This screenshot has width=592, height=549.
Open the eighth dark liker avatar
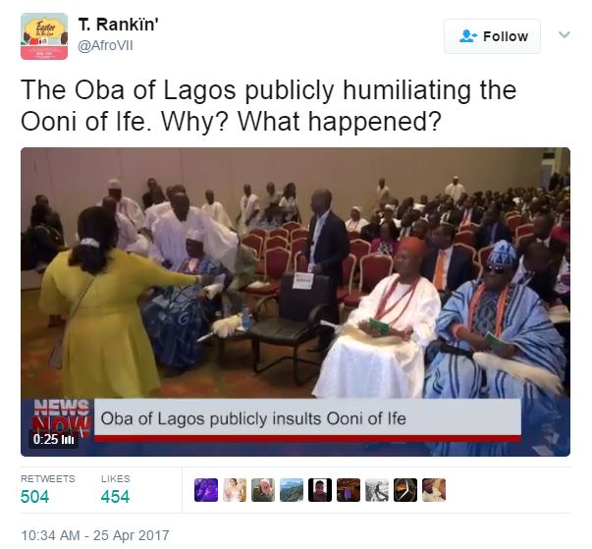pyautogui.click(x=405, y=490)
